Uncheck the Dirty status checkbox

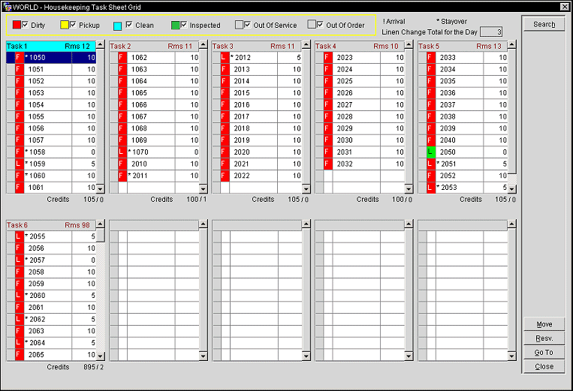[x=26, y=25]
